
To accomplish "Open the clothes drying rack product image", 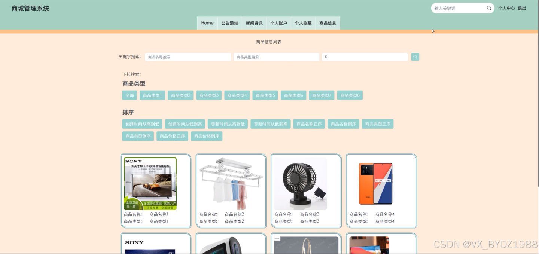I will [x=231, y=184].
